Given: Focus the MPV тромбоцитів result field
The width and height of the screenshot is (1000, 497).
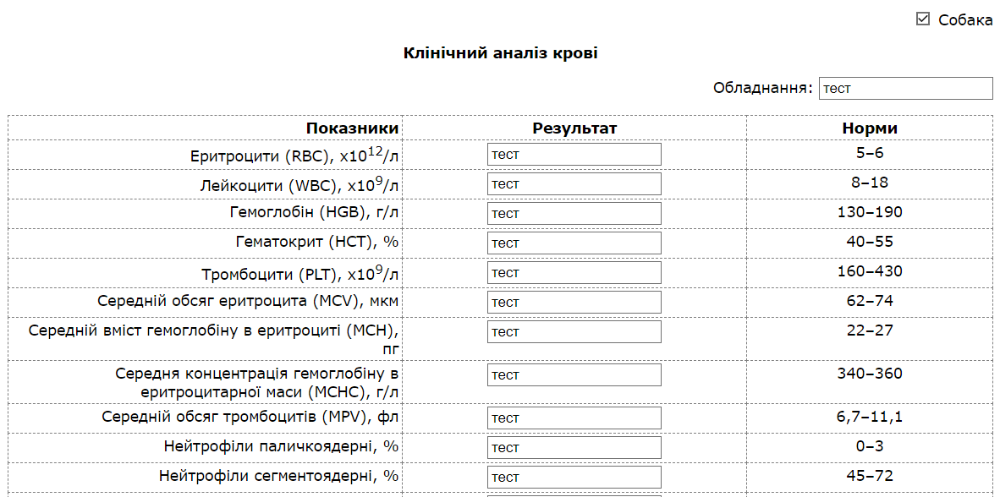Looking at the screenshot, I should (x=574, y=418).
